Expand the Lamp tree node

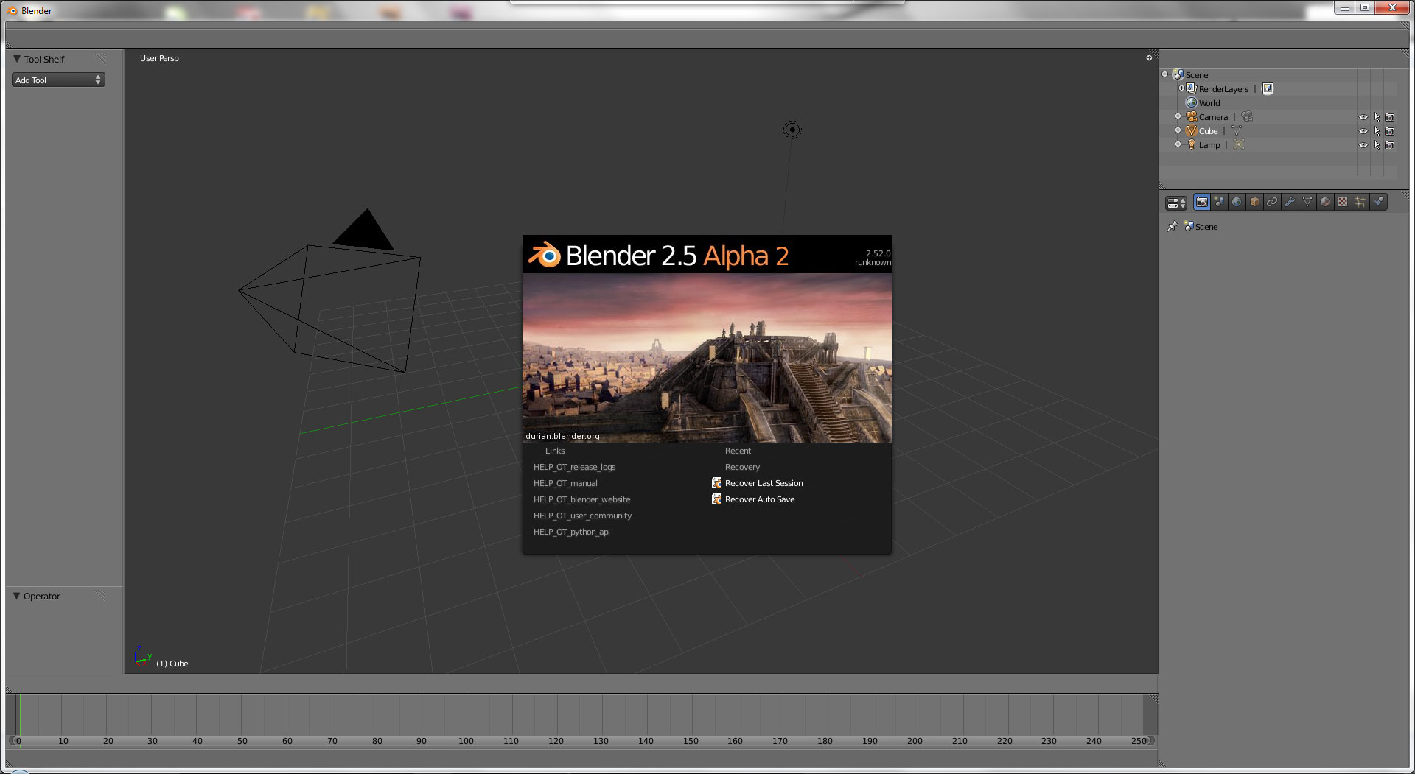[1178, 144]
